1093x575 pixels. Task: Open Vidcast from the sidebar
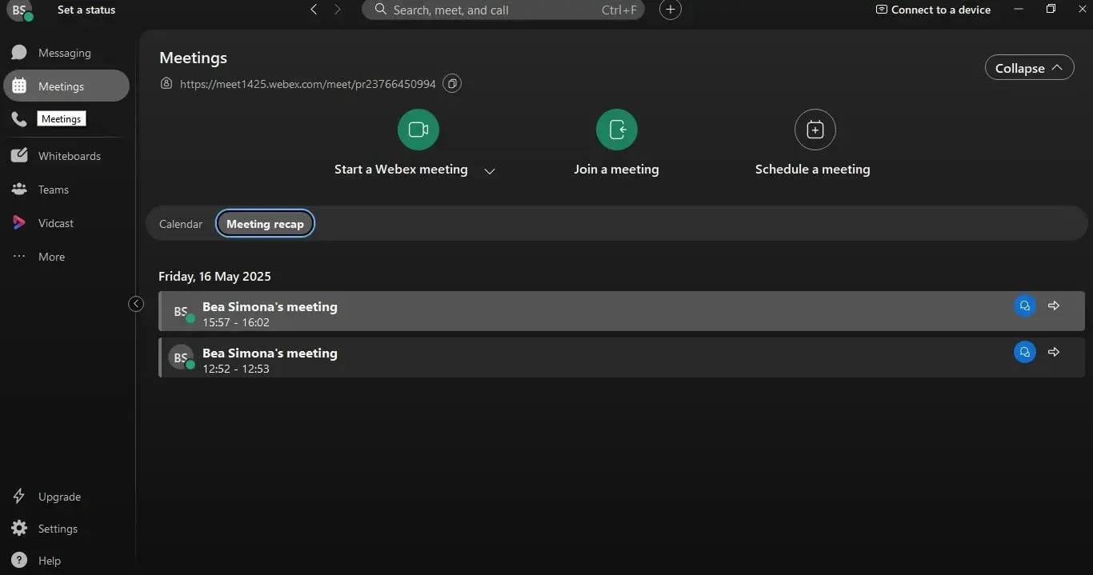click(x=55, y=223)
